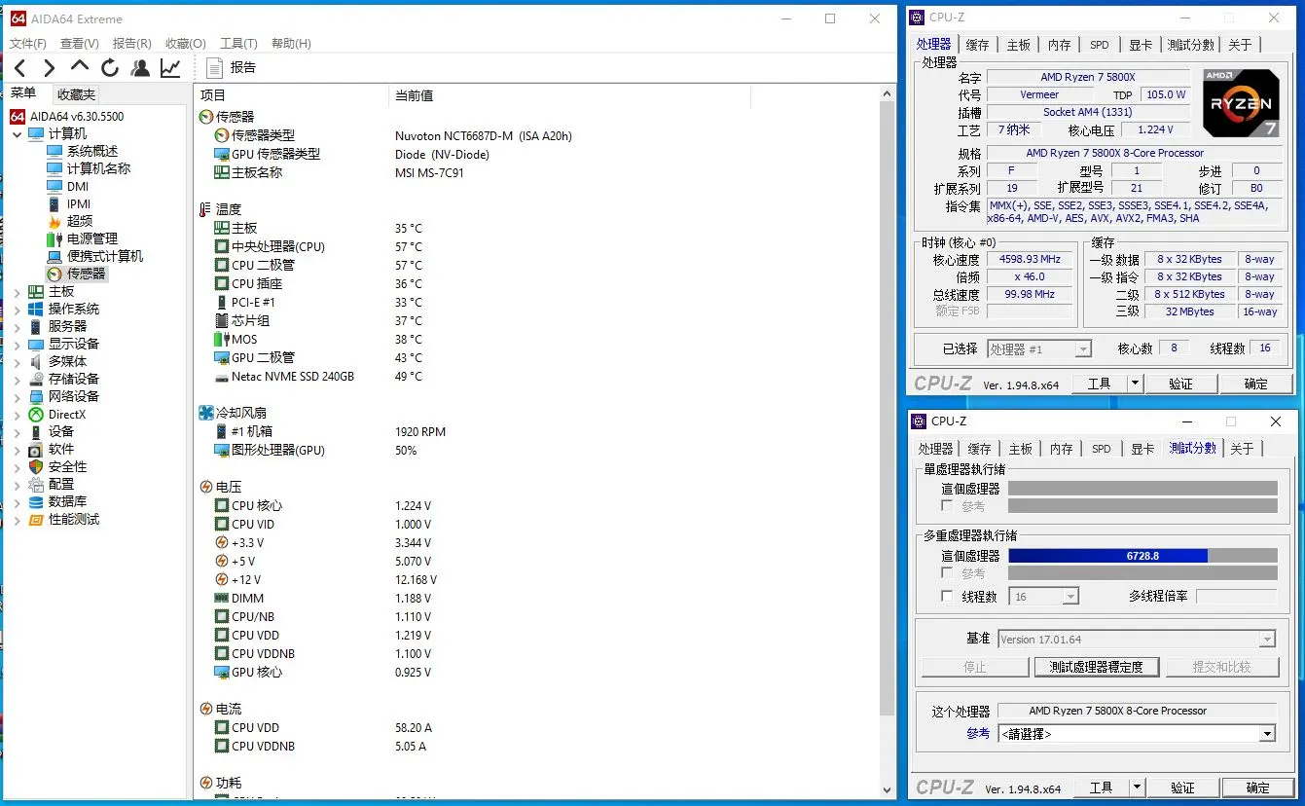The width and height of the screenshot is (1305, 806).
Task: Click the 电压 voltage section icon
Action: pos(205,487)
